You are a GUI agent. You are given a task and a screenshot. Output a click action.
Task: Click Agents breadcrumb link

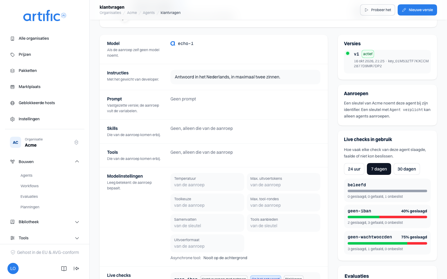click(149, 13)
